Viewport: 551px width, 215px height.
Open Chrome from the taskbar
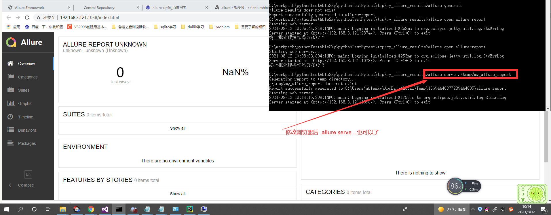pyautogui.click(x=91, y=209)
